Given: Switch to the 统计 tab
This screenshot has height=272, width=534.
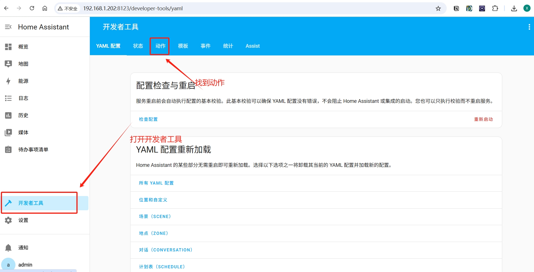Looking at the screenshot, I should pyautogui.click(x=228, y=46).
